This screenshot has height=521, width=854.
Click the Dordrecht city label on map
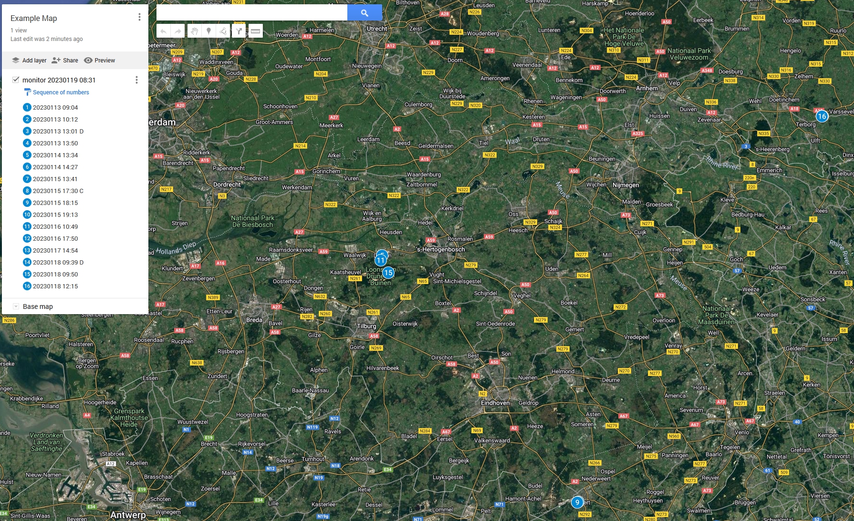pos(227,184)
